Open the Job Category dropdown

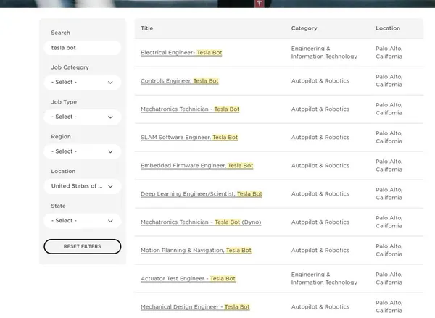(x=82, y=83)
